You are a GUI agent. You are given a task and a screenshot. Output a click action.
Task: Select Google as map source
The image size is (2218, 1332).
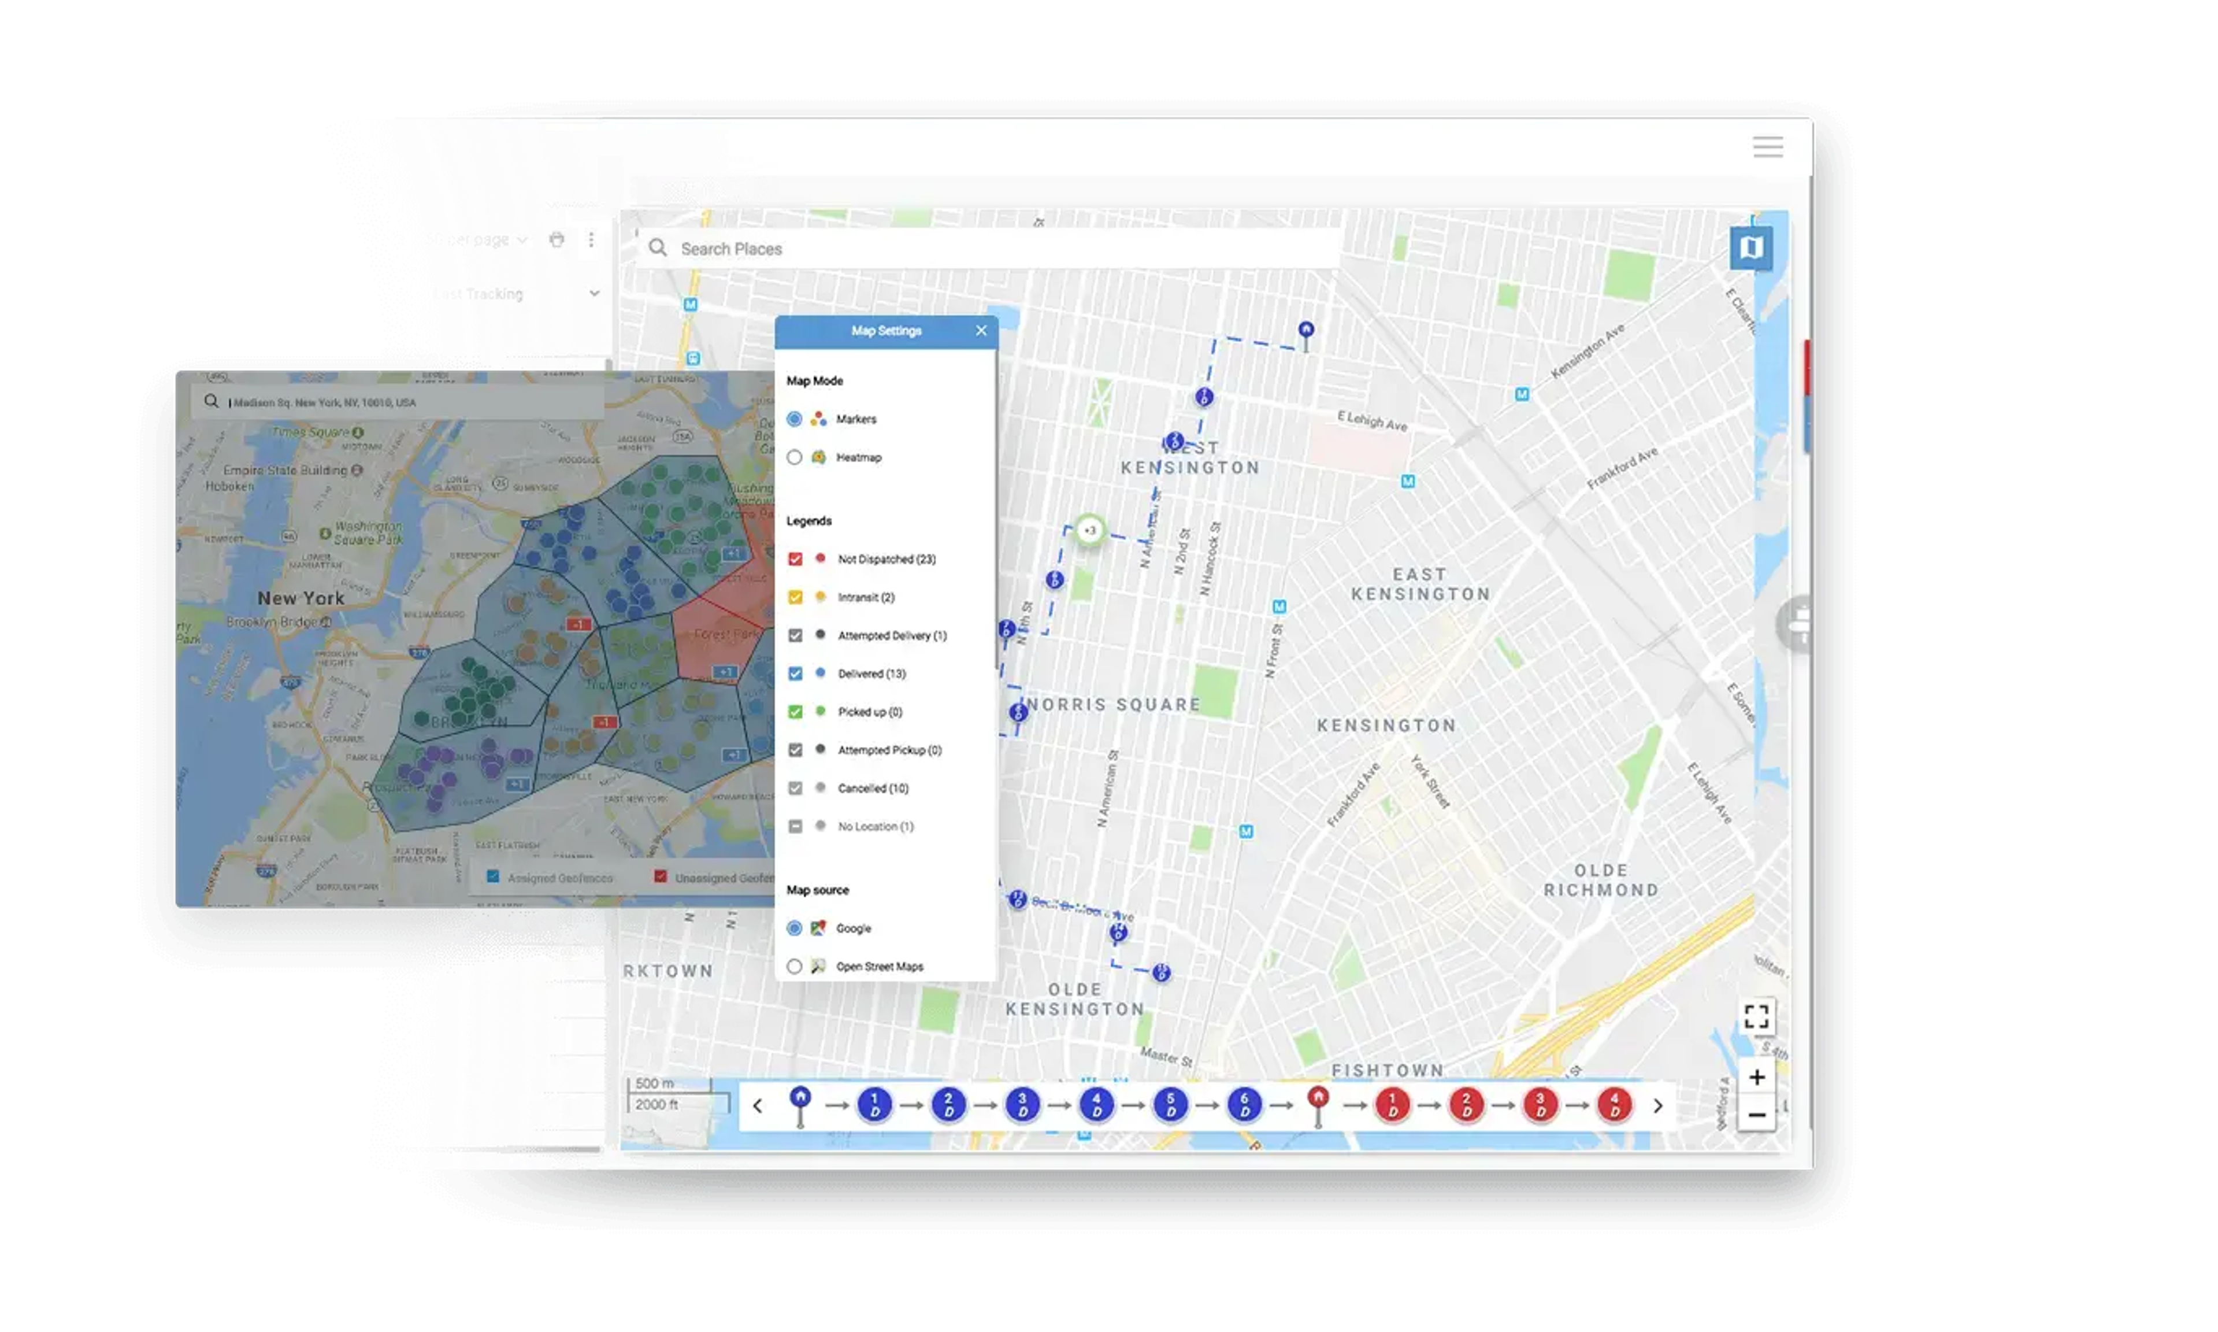tap(794, 928)
